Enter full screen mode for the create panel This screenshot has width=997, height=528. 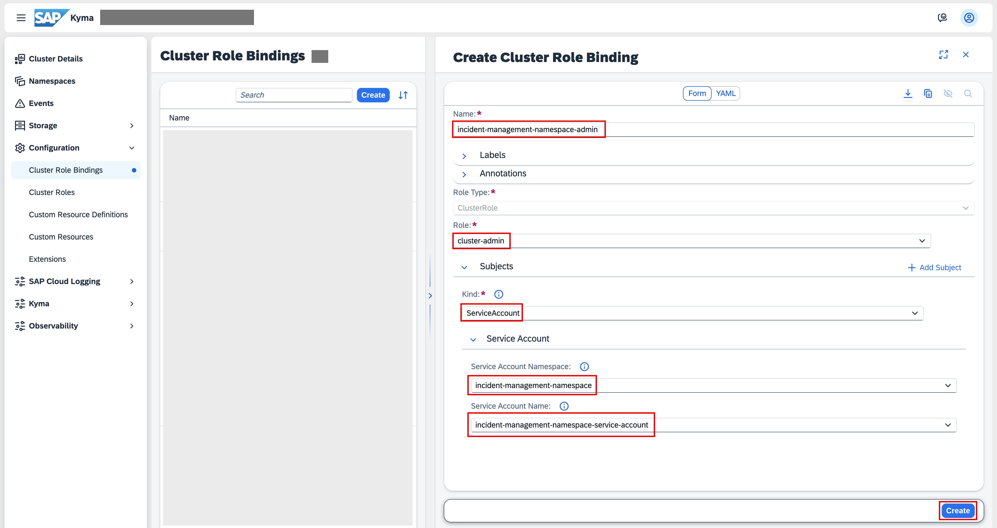point(943,55)
